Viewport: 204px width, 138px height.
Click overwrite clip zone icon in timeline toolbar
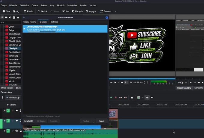pyautogui.click(x=116, y=98)
